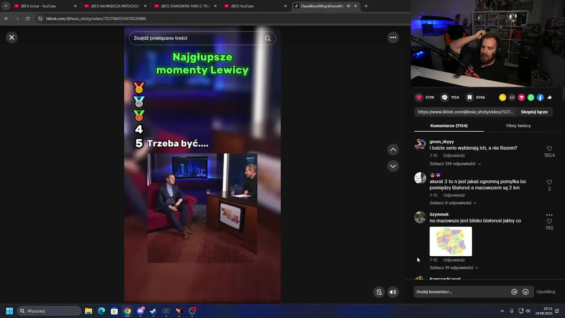
Task: Like green_skyyy's comment
Action: pos(549,149)
